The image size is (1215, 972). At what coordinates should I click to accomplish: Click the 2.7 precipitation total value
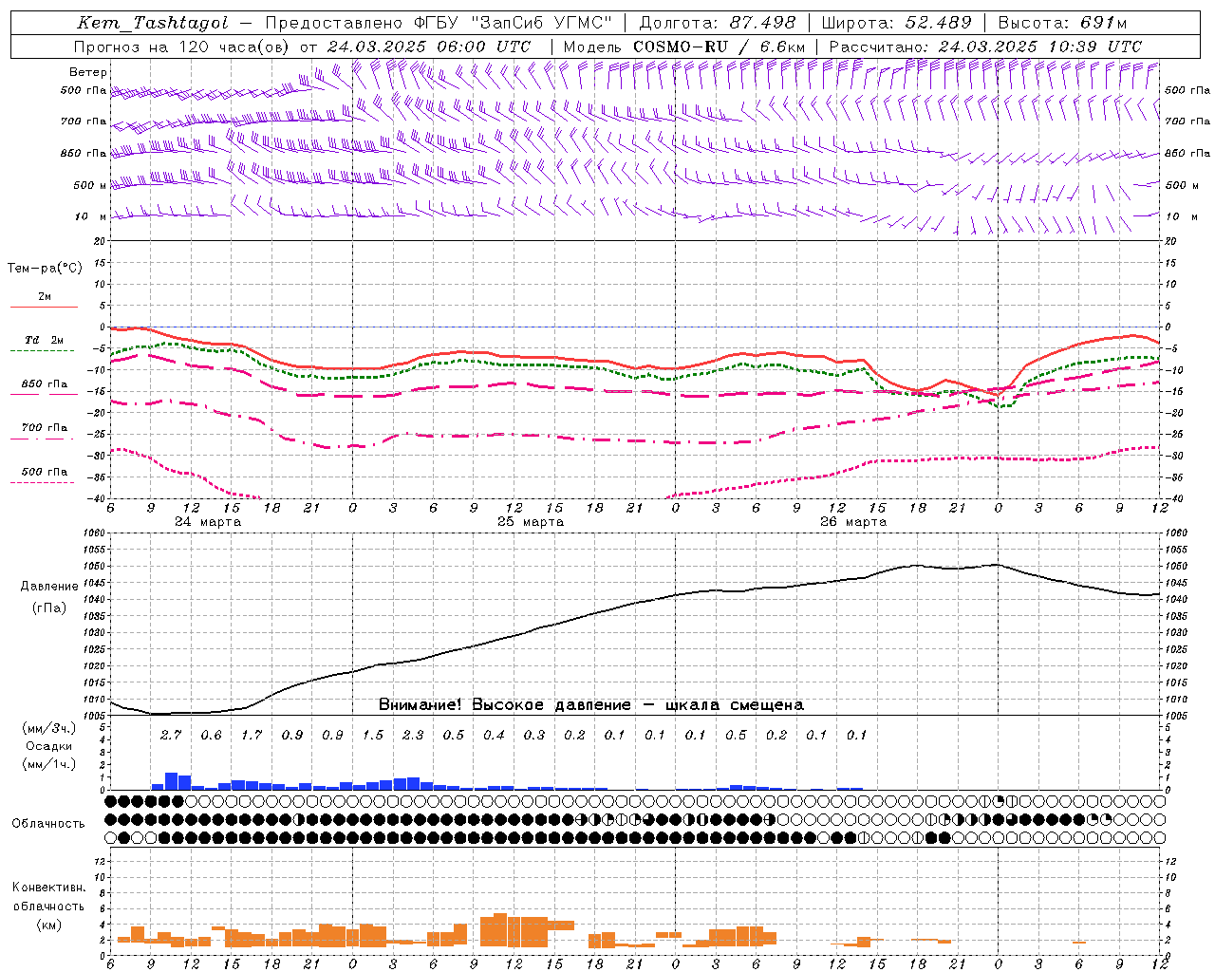click(x=170, y=735)
